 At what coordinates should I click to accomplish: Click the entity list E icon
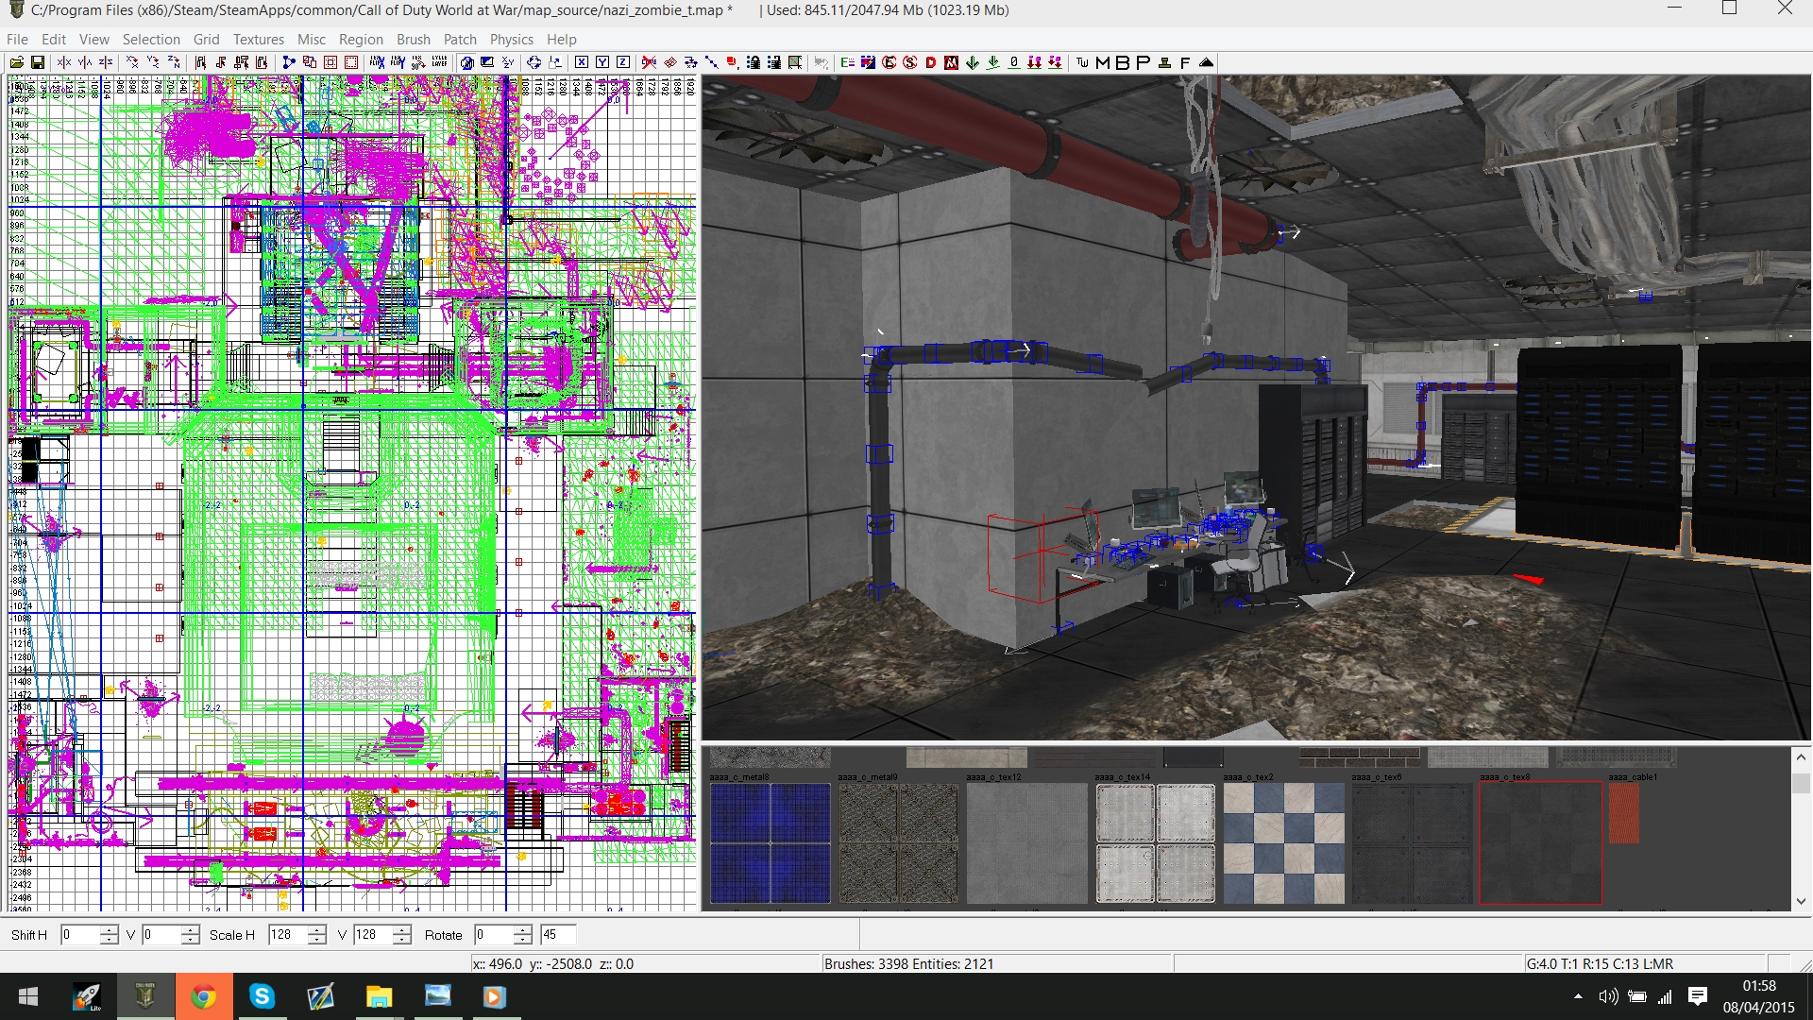coord(847,62)
